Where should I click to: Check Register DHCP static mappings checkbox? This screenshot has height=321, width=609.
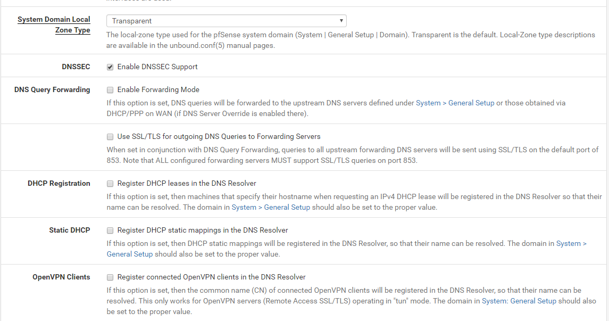110,231
